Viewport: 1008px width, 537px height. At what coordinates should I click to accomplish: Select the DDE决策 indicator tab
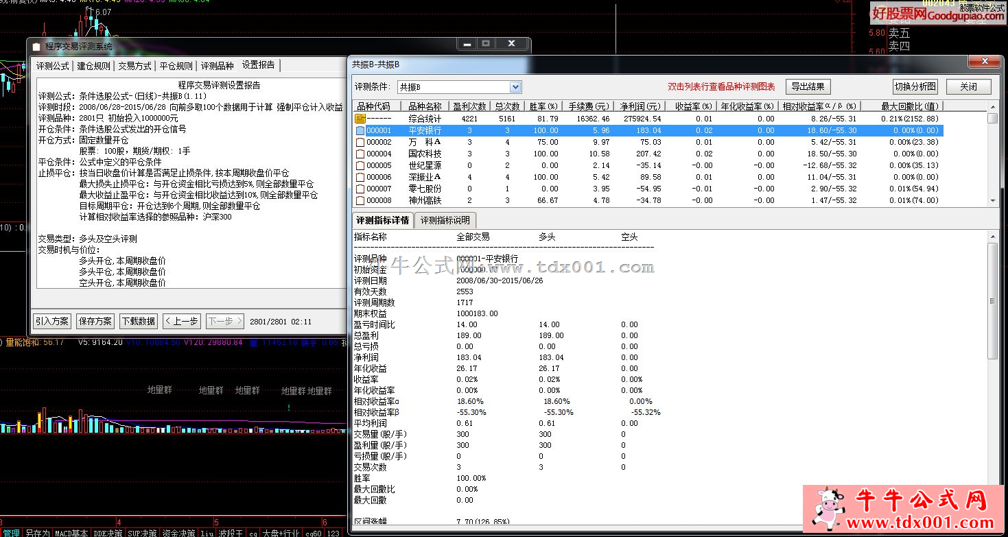(108, 532)
